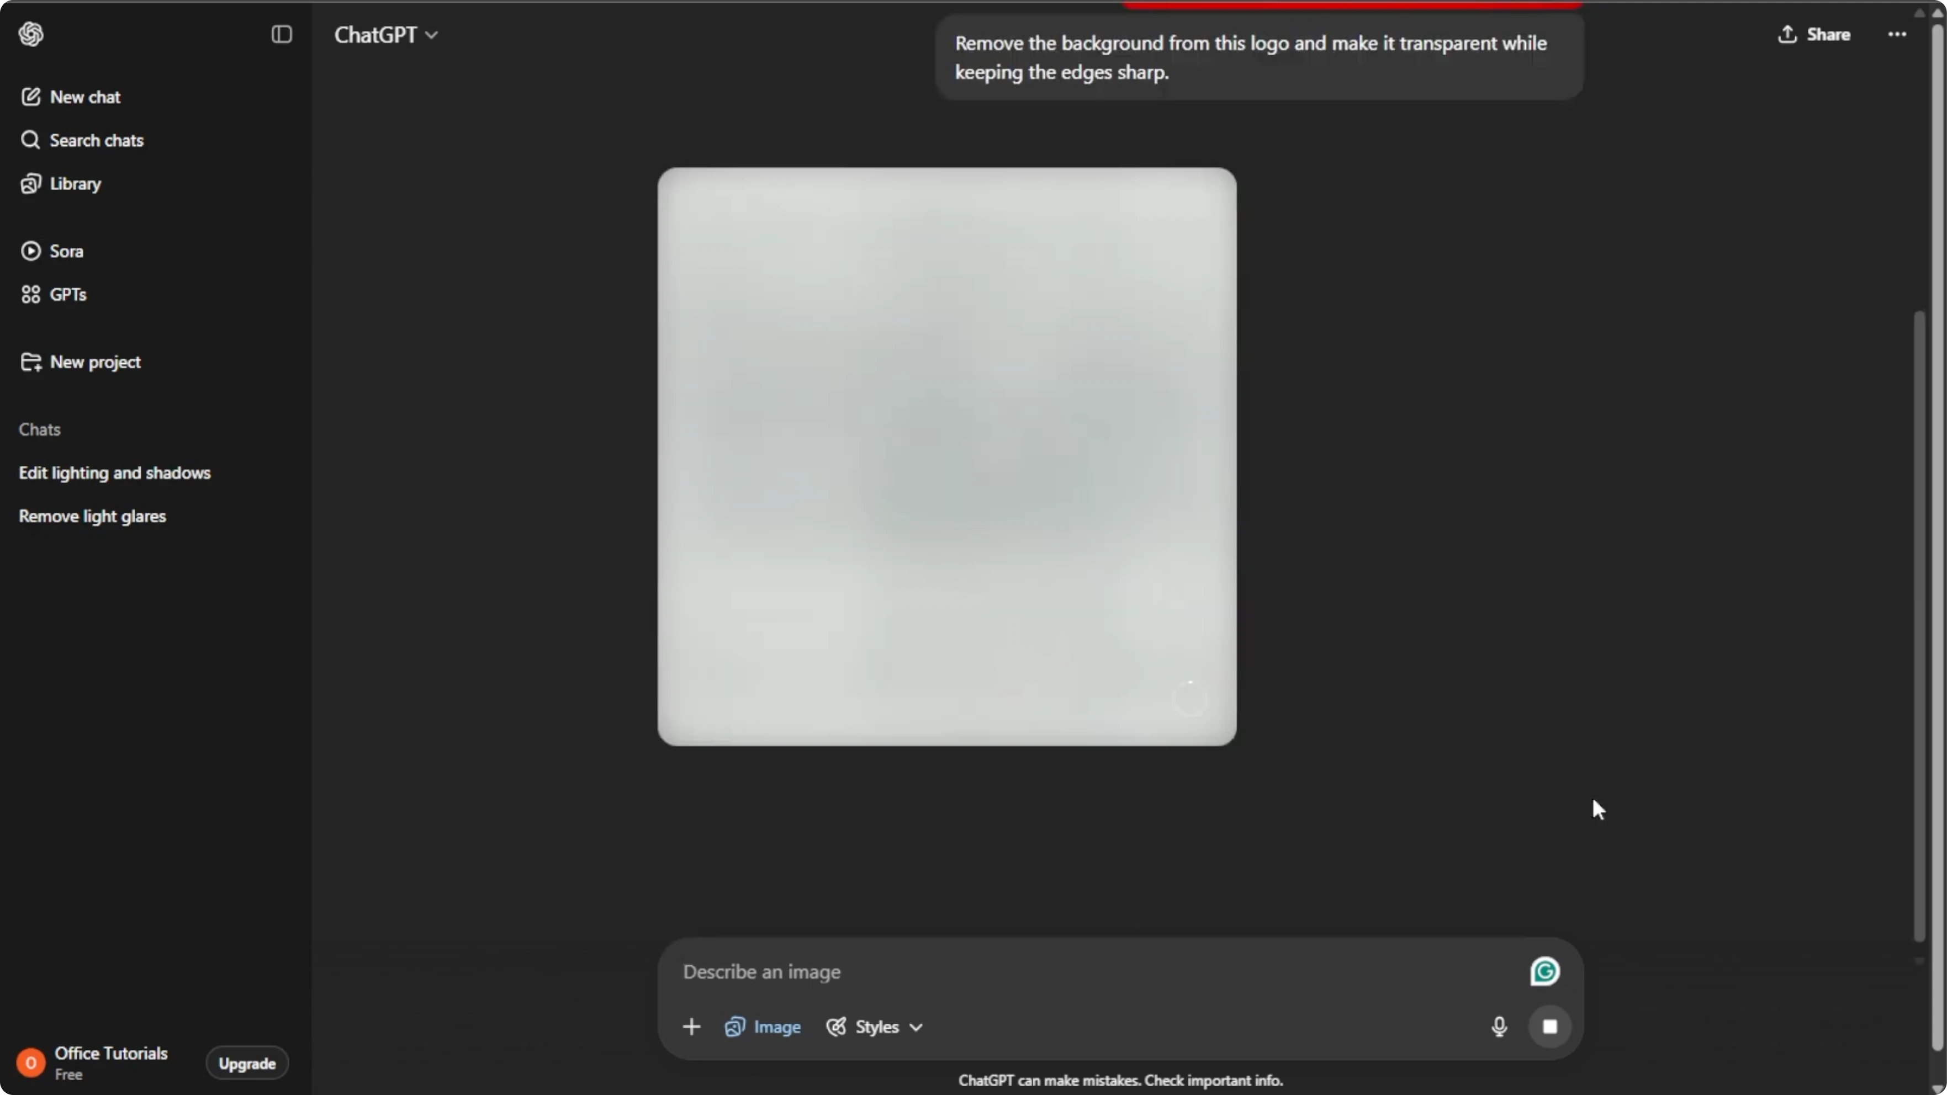Click 'ChatGPT can make mistakes' disclaimer text
Viewport: 1947px width, 1095px height.
coord(1120,1081)
